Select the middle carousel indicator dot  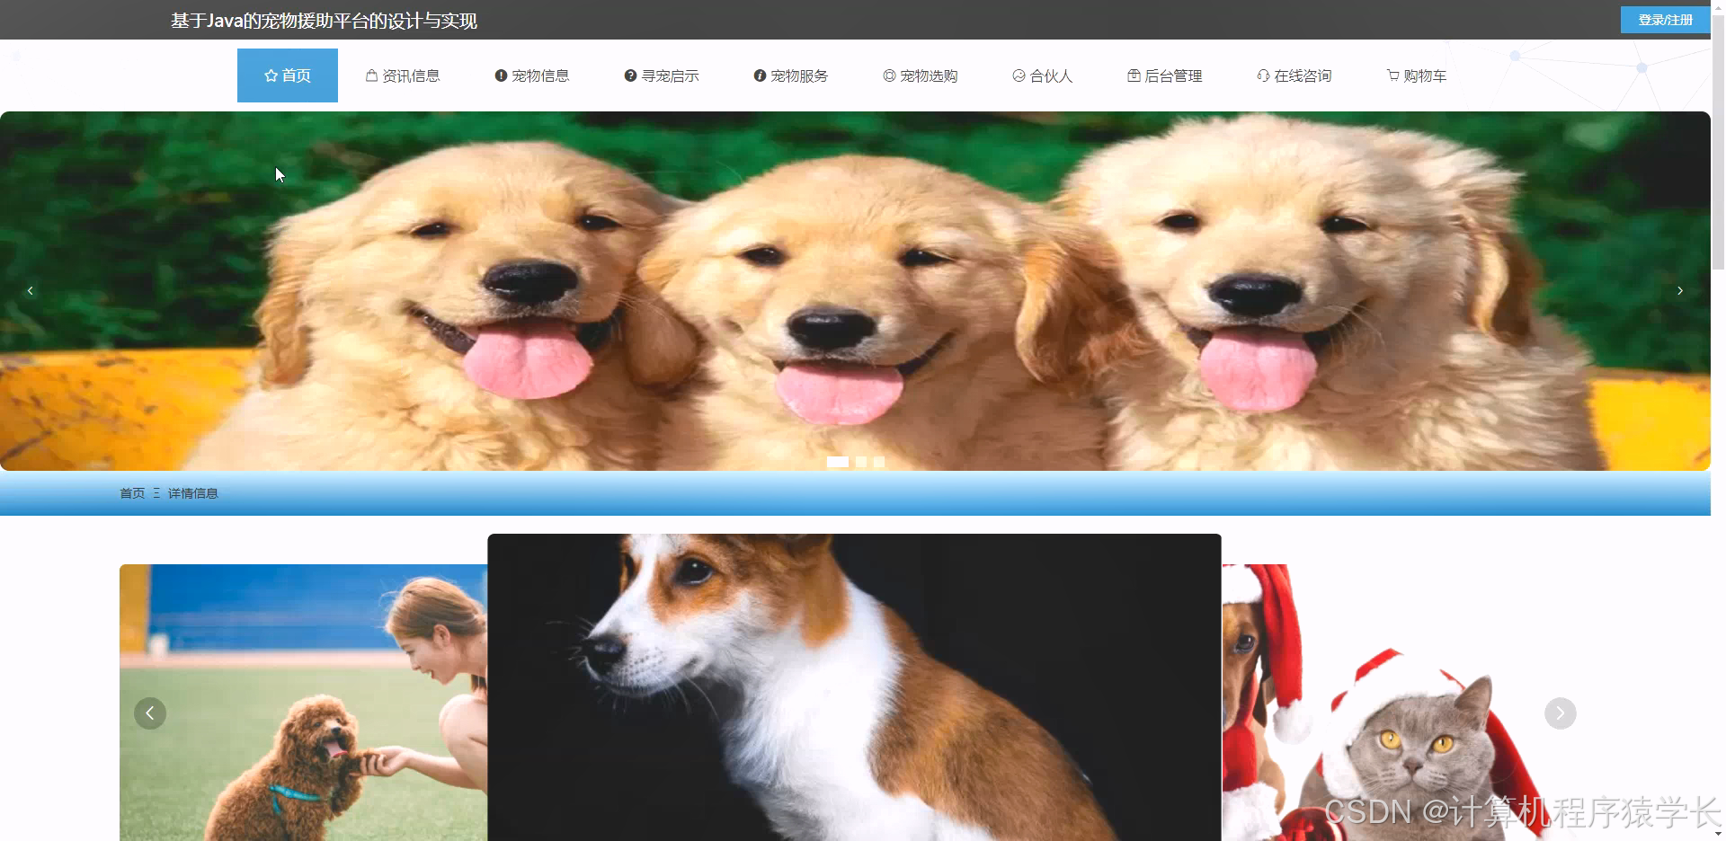pyautogui.click(x=860, y=462)
